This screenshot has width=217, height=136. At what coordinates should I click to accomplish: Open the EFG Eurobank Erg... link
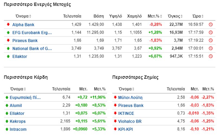coord(32,33)
